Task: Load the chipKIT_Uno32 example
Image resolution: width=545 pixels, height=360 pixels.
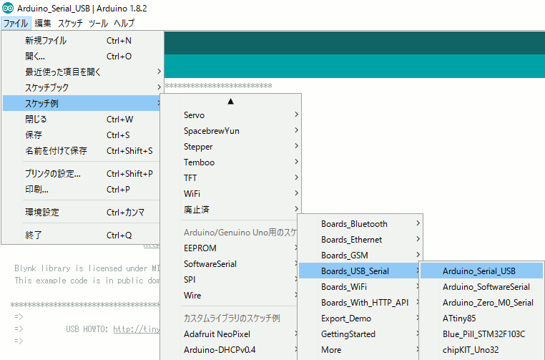Action: pos(481,349)
